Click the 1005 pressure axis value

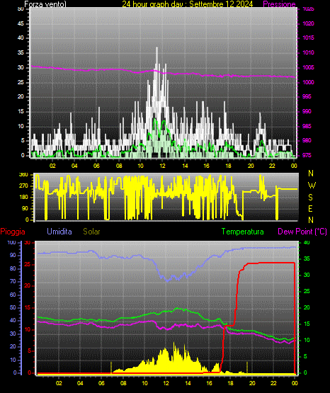[308, 67]
